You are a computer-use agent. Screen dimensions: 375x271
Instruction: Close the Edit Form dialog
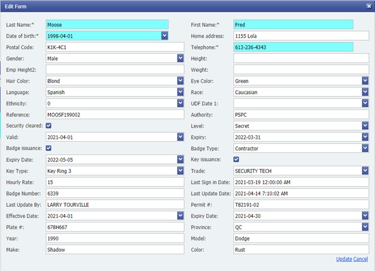(x=368, y=5)
